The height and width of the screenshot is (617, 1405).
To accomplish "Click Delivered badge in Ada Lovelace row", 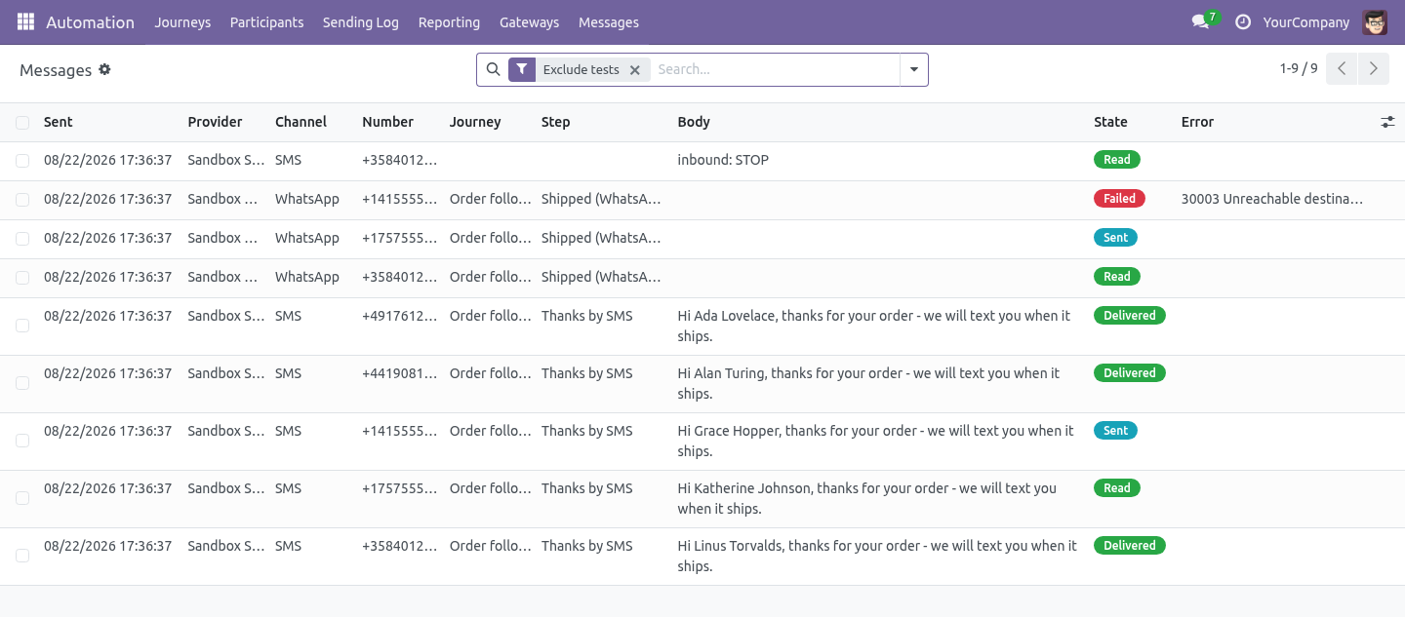I will [x=1130, y=316].
